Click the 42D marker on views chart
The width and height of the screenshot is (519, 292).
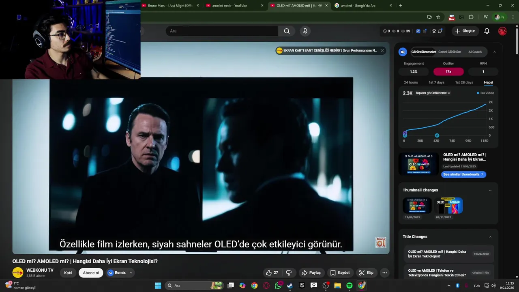[x=437, y=135]
